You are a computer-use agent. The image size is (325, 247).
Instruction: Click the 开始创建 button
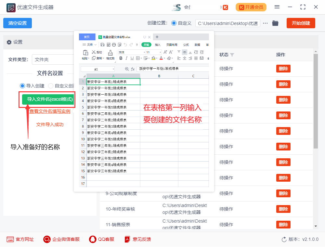tap(301, 23)
